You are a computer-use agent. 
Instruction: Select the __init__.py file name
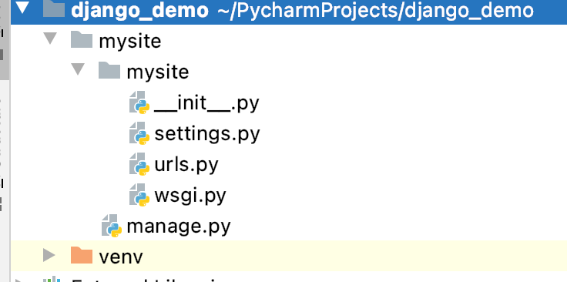click(x=206, y=104)
